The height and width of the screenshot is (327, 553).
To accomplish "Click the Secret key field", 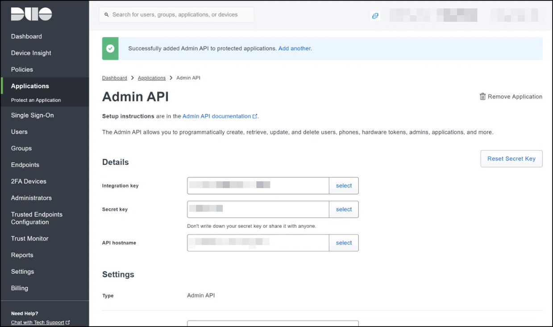I will point(258,209).
